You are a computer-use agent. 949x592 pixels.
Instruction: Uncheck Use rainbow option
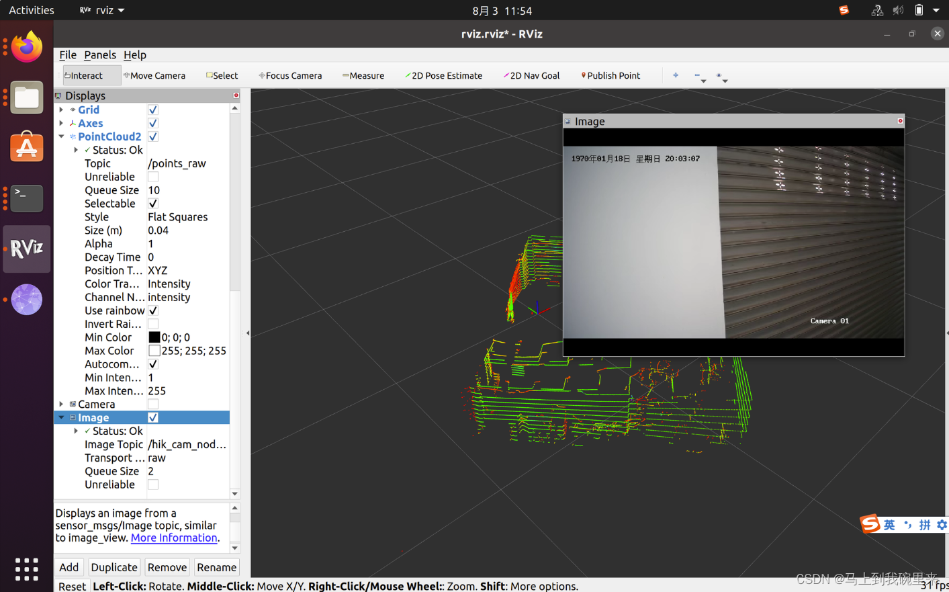click(x=153, y=310)
